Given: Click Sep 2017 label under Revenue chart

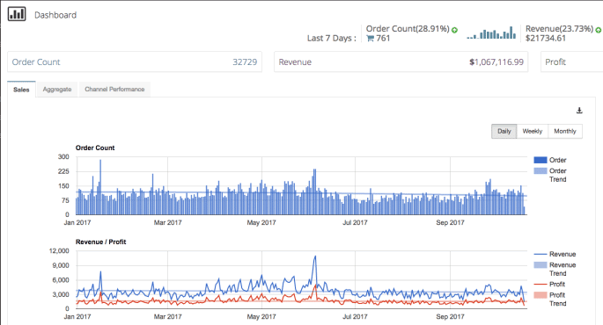Looking at the screenshot, I should pyautogui.click(x=450, y=316).
